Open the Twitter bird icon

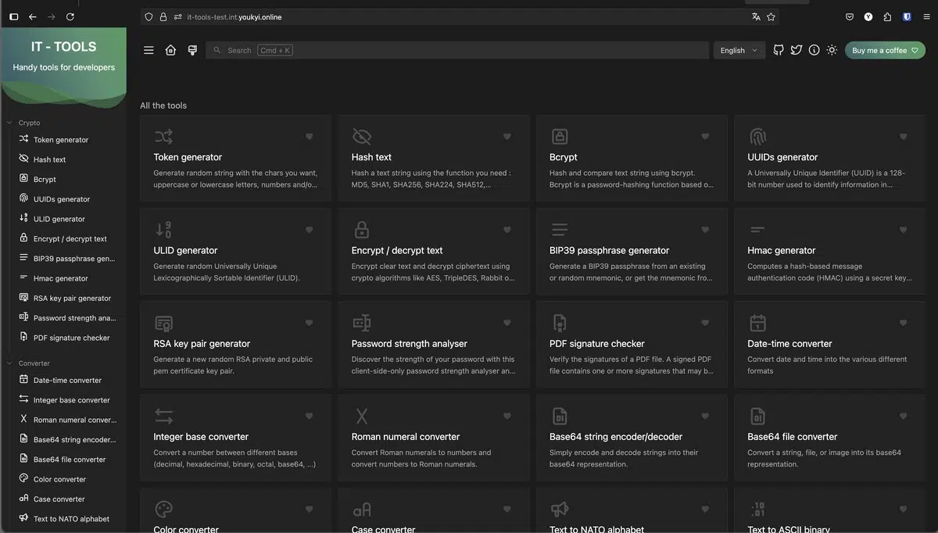click(x=796, y=50)
